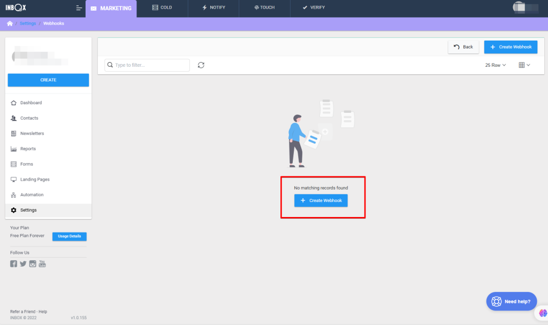Switch to the COLD tab
The width and height of the screenshot is (548, 325).
(162, 8)
